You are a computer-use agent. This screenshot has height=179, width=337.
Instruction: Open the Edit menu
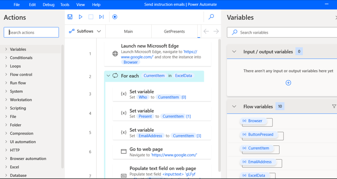[32, 5]
